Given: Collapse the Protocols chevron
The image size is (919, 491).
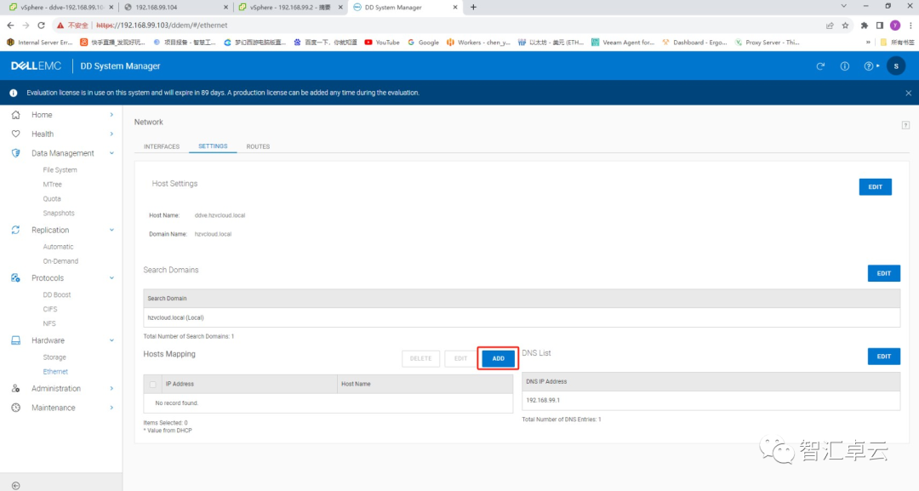Looking at the screenshot, I should tap(111, 277).
